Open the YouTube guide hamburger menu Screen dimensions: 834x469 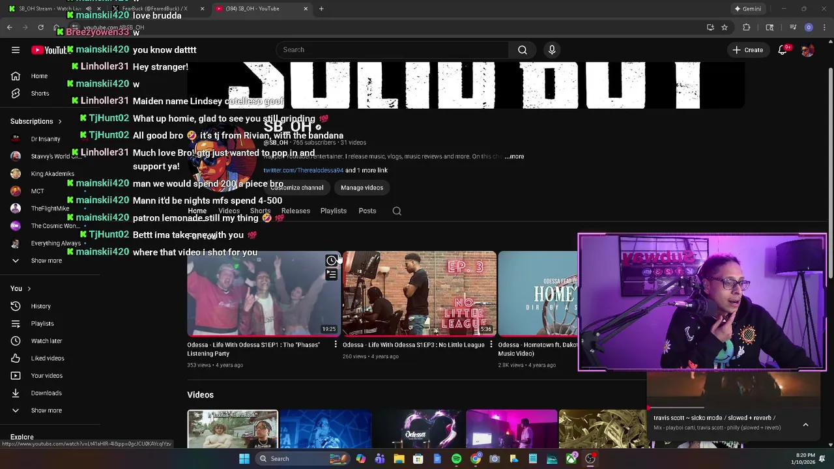pyautogui.click(x=16, y=50)
